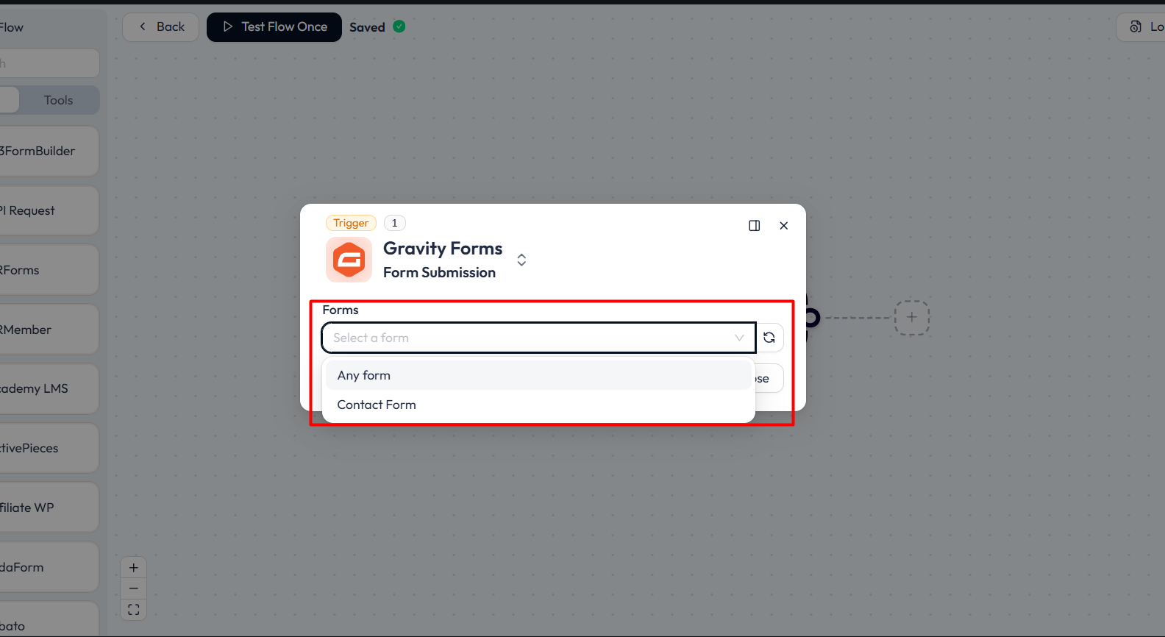Click the step number 1 badge
This screenshot has width=1165, height=637.
pos(394,223)
